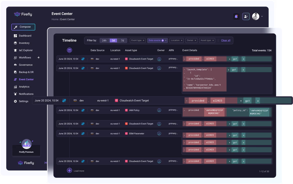The image size is (293, 184).
Task: Open Inventory from the sidebar
Action: coord(24,43)
